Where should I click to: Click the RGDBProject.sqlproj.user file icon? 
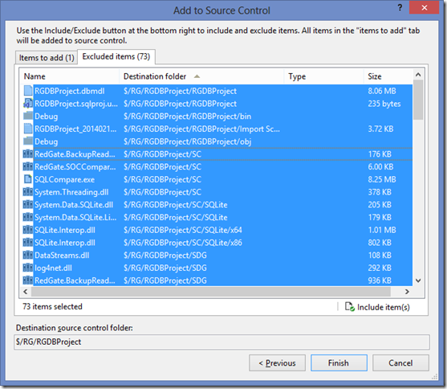[x=28, y=104]
